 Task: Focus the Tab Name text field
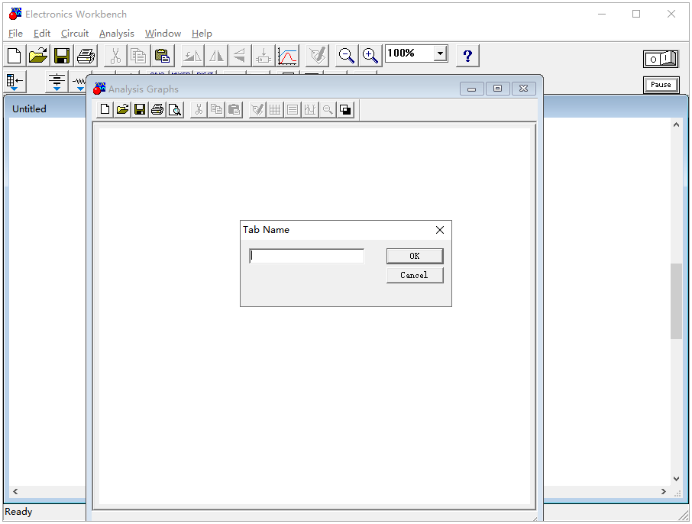tap(307, 256)
